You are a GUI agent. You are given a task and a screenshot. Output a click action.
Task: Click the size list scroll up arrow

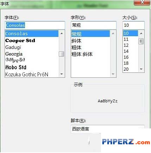[x=141, y=33]
